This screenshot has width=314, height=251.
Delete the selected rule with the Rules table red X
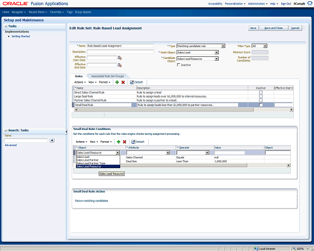(x=123, y=82)
